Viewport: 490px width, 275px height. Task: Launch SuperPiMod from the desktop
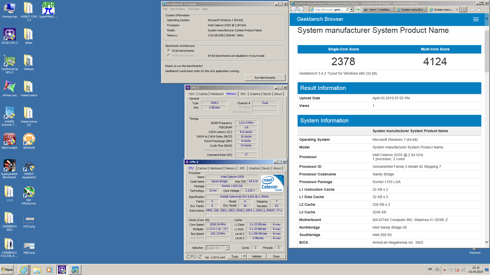point(48,10)
